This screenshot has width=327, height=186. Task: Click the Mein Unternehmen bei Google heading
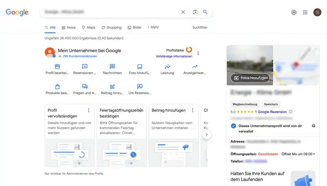click(x=90, y=51)
